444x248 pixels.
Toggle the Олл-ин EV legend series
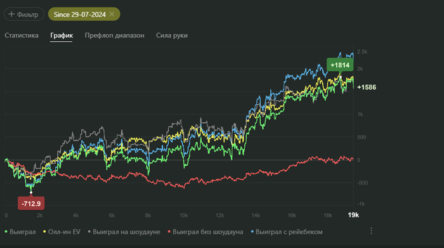click(x=62, y=232)
